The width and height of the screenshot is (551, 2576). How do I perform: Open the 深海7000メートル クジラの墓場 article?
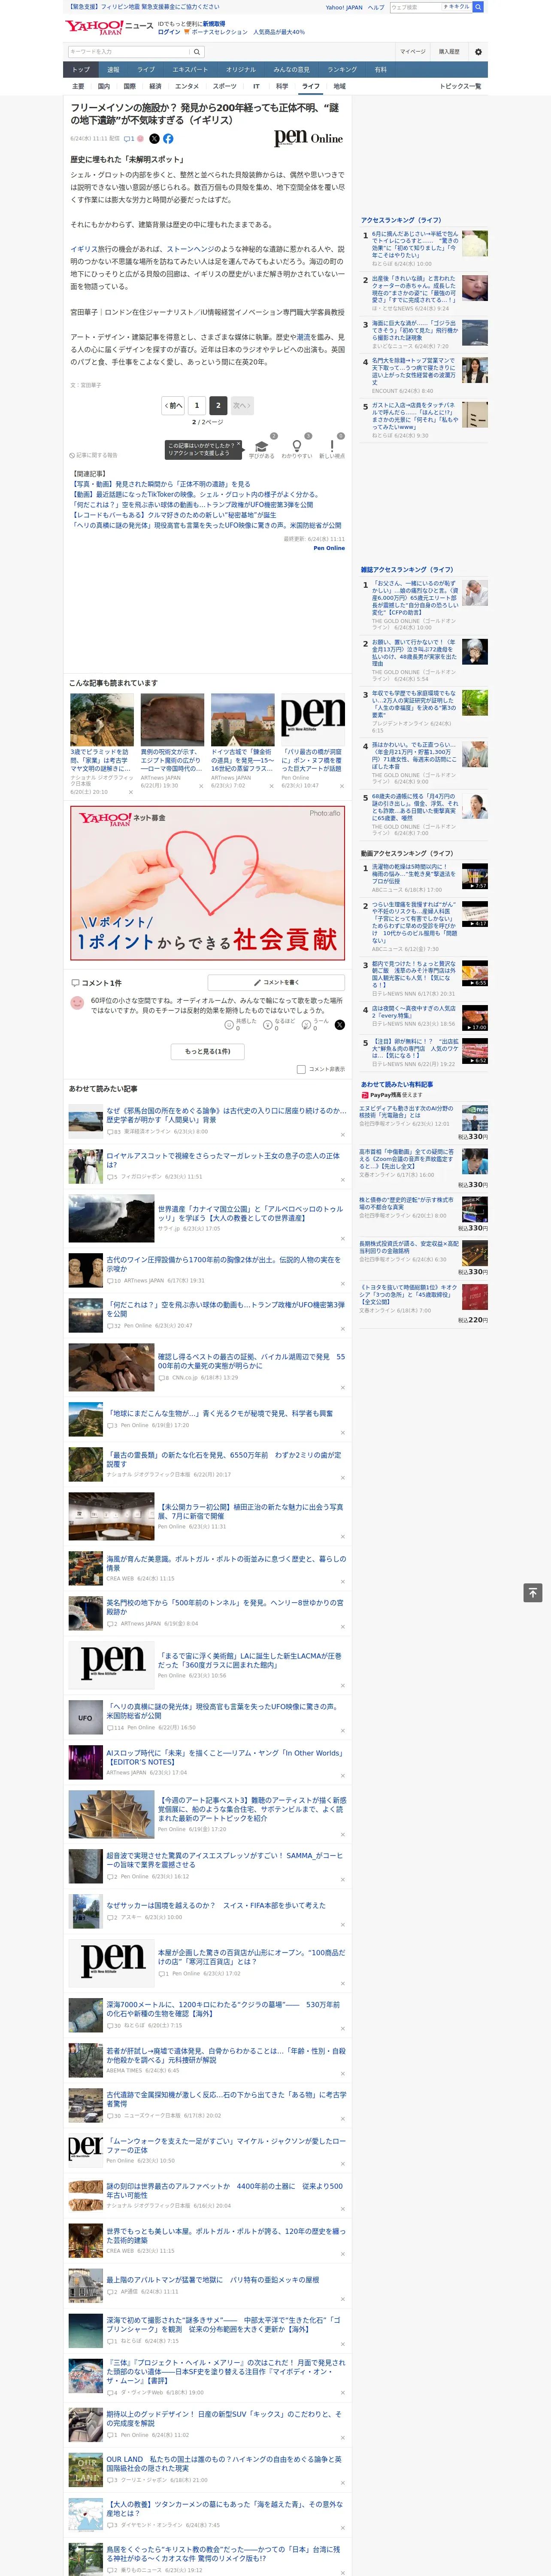tap(224, 2008)
